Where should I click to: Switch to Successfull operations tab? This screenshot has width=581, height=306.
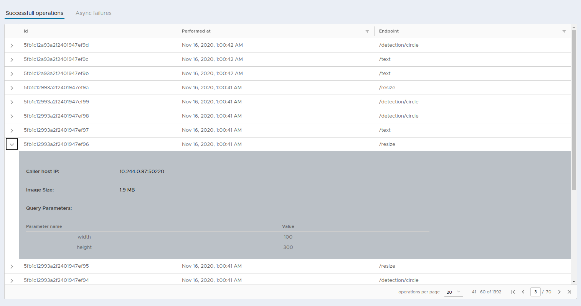35,13
